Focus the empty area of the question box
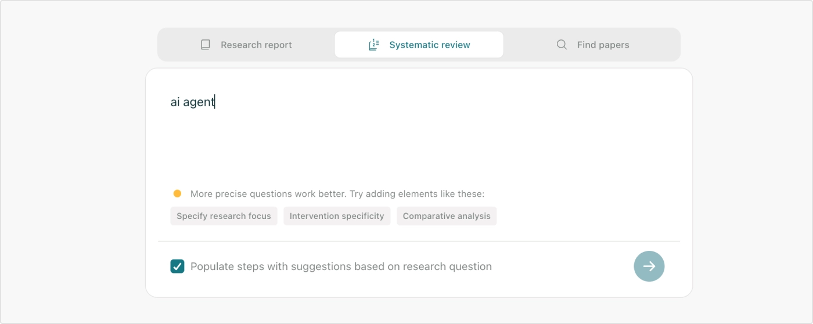The image size is (813, 324). (418, 145)
